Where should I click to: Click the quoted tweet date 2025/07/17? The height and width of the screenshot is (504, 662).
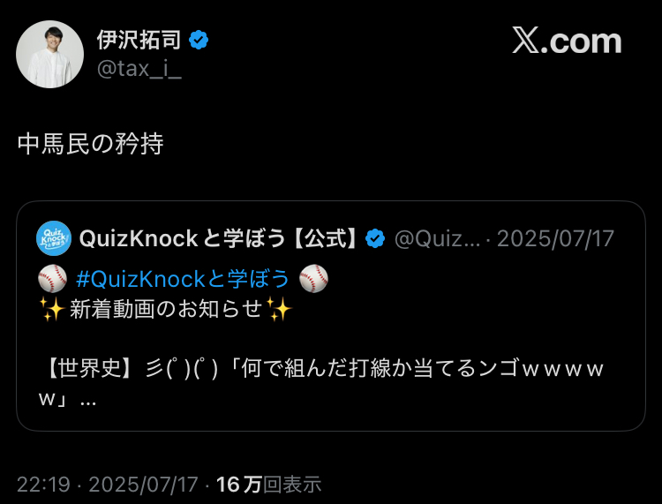pos(555,239)
